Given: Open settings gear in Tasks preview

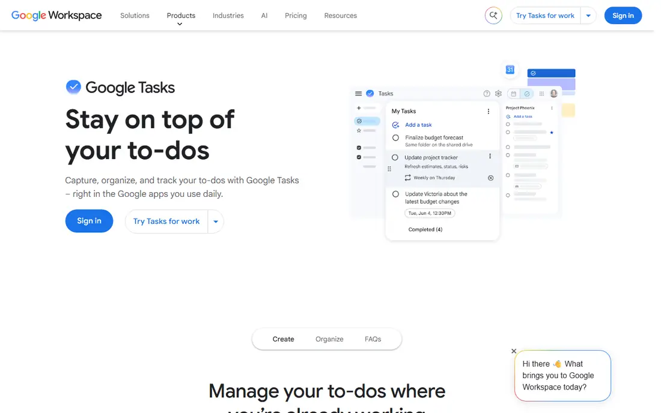Looking at the screenshot, I should pos(498,94).
